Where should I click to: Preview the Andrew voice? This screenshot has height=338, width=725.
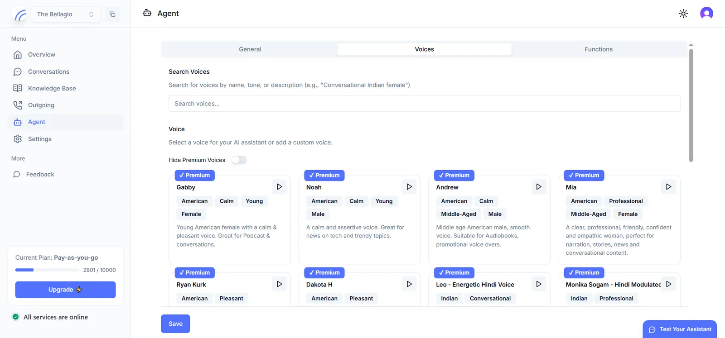pos(539,187)
